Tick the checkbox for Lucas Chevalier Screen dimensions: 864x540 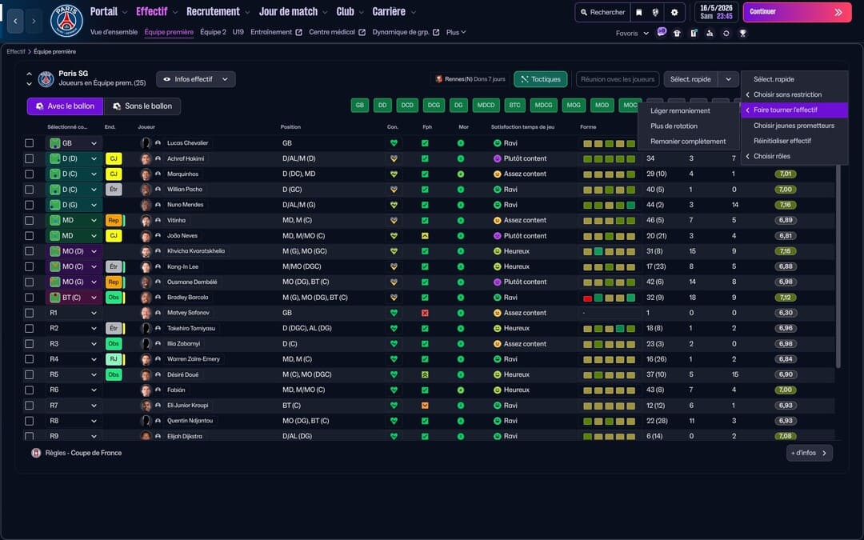click(x=30, y=143)
